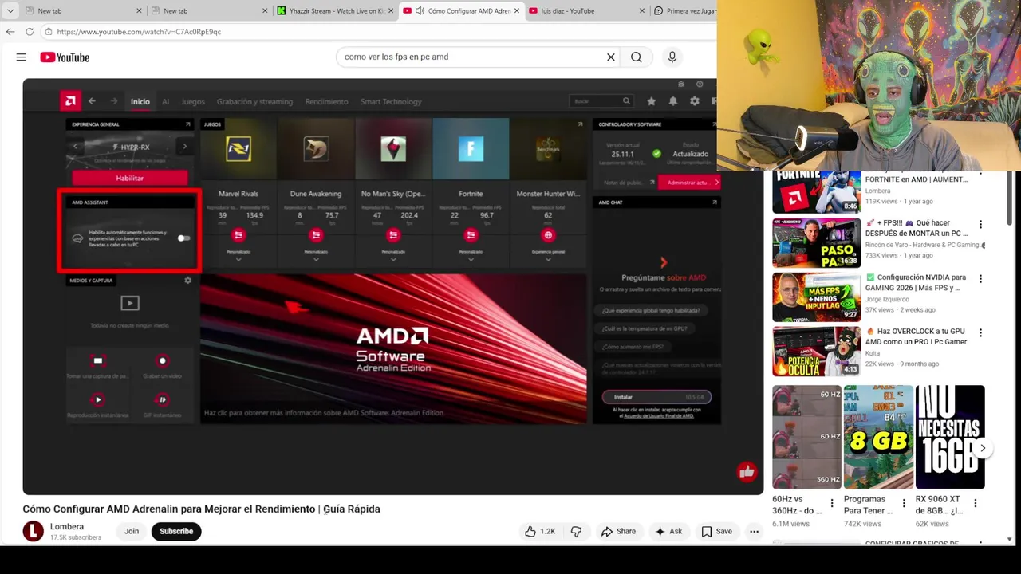Open the Smart Technology tab
This screenshot has width=1021, height=574.
coord(391,102)
